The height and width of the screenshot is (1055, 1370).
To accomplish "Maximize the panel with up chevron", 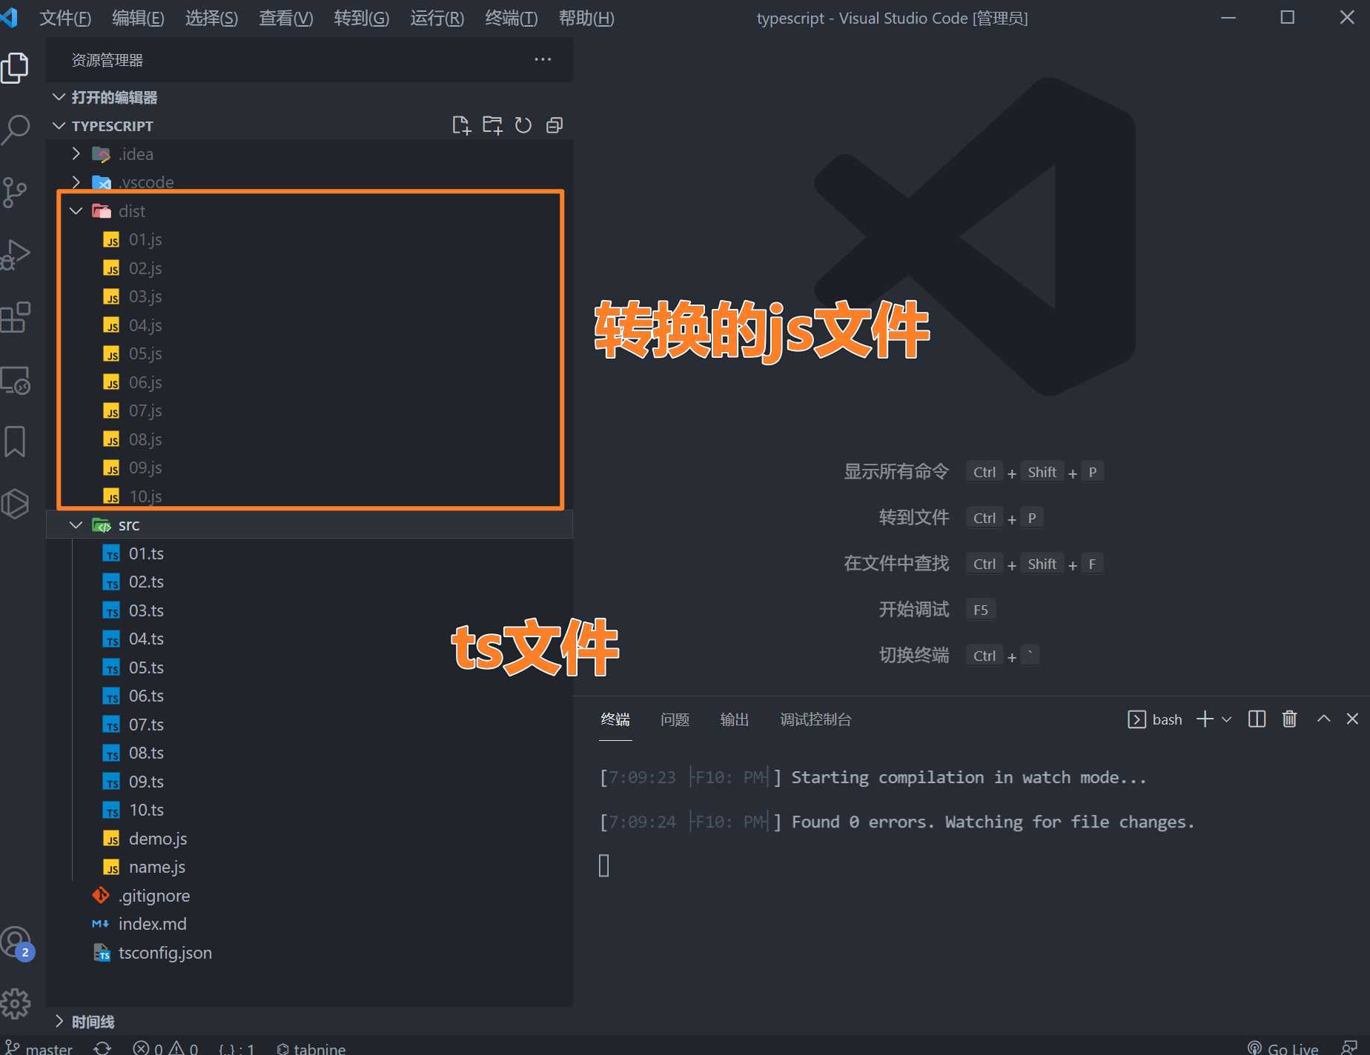I will click(1324, 719).
